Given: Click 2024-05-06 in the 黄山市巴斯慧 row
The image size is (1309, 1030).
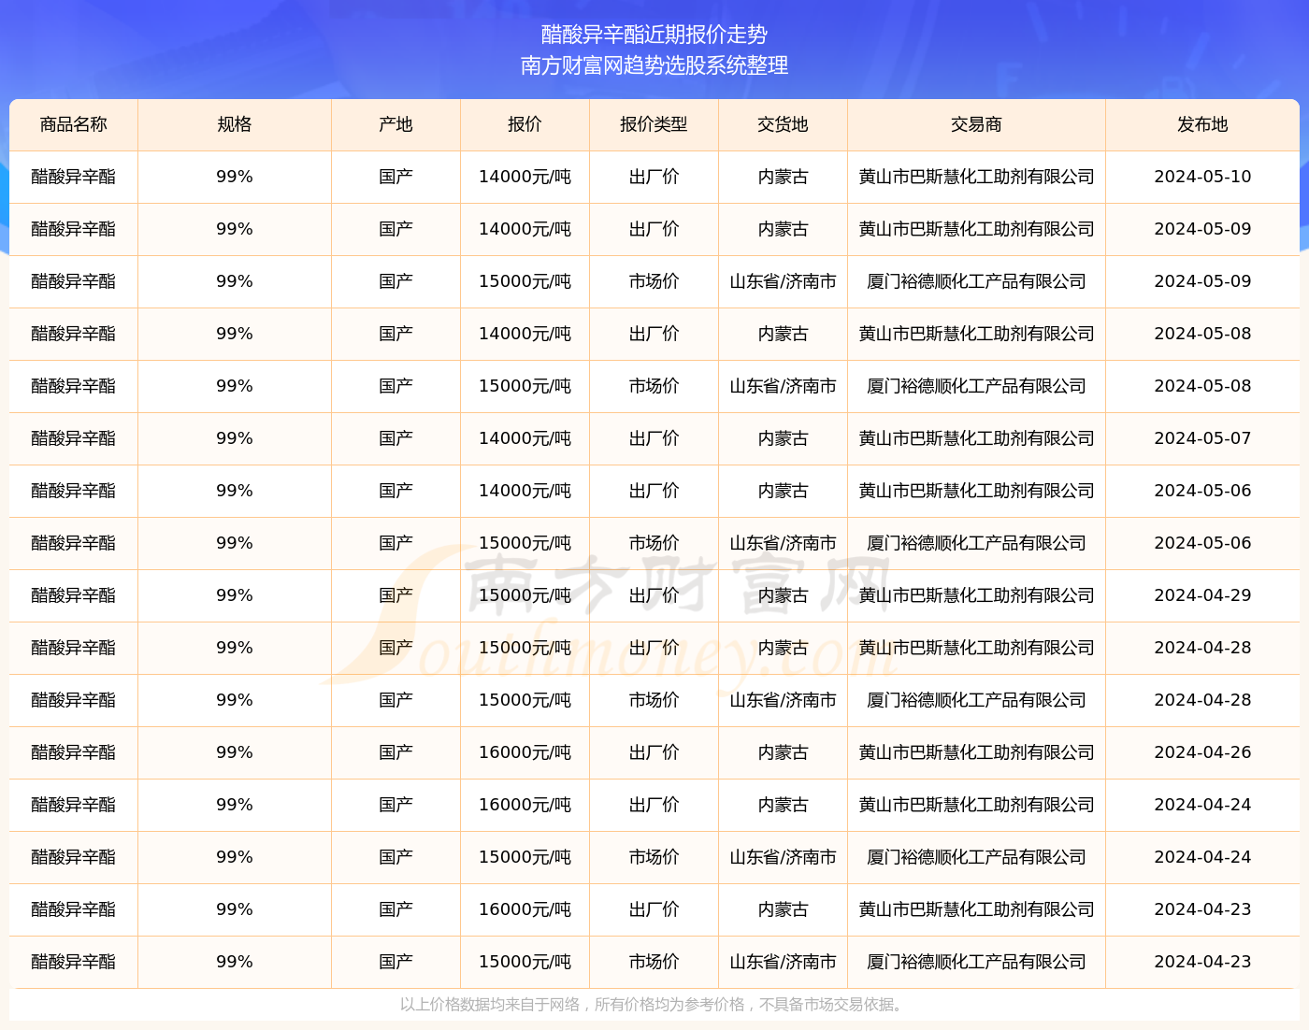Looking at the screenshot, I should [x=1202, y=491].
